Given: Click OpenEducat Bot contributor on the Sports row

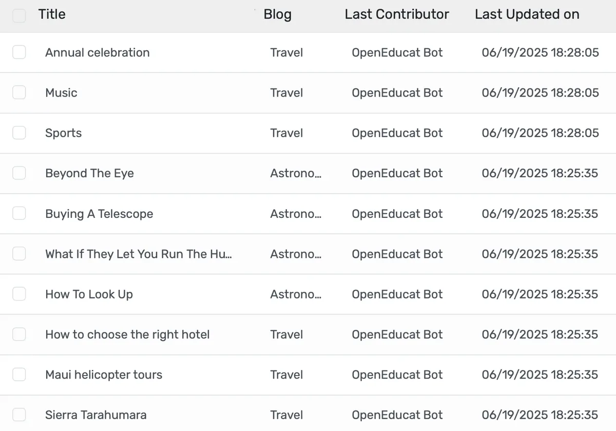Looking at the screenshot, I should point(397,133).
